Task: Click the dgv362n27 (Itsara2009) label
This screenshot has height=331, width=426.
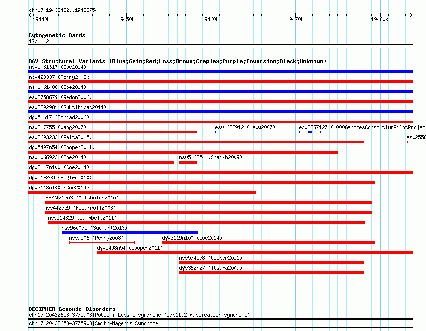Action: pyautogui.click(x=211, y=268)
